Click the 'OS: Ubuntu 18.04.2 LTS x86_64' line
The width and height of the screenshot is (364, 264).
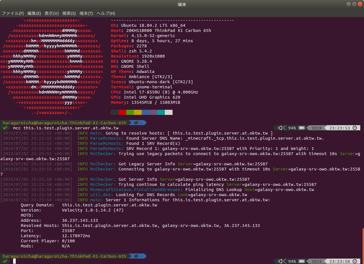coord(148,25)
